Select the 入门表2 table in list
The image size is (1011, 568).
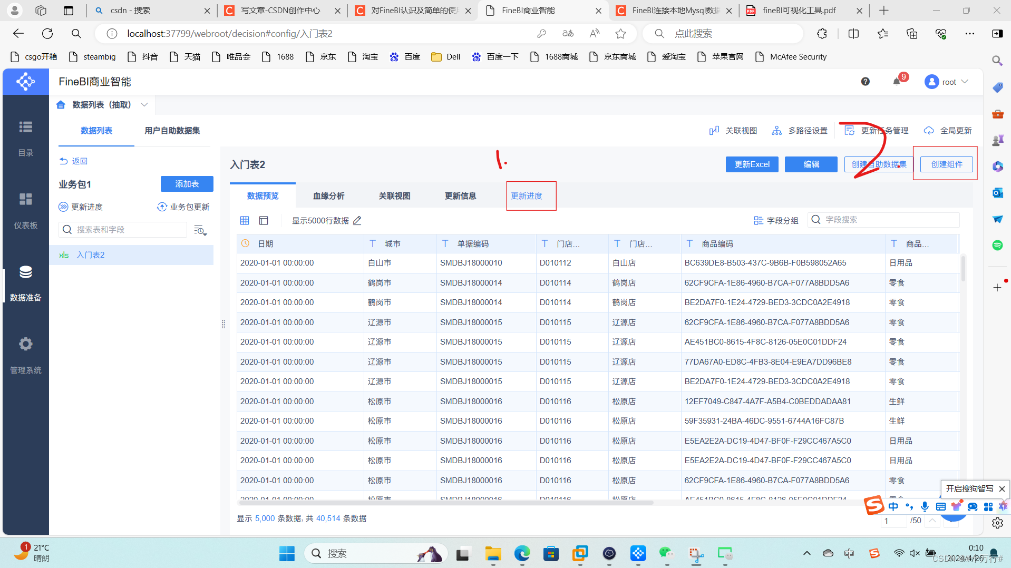tap(132, 255)
